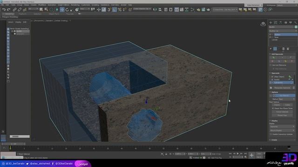Open the Modifier List dropdown
The width and height of the screenshot is (298, 167).
pos(283,31)
